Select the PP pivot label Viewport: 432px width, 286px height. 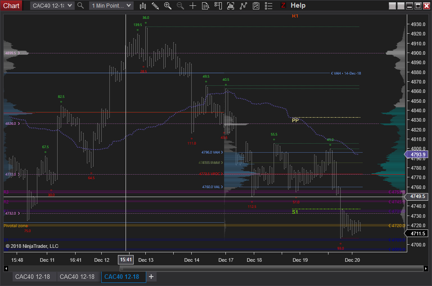(295, 120)
